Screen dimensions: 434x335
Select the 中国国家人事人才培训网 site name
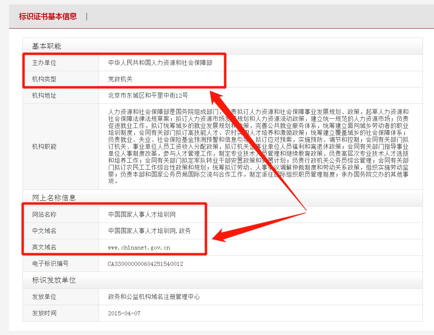(x=142, y=214)
